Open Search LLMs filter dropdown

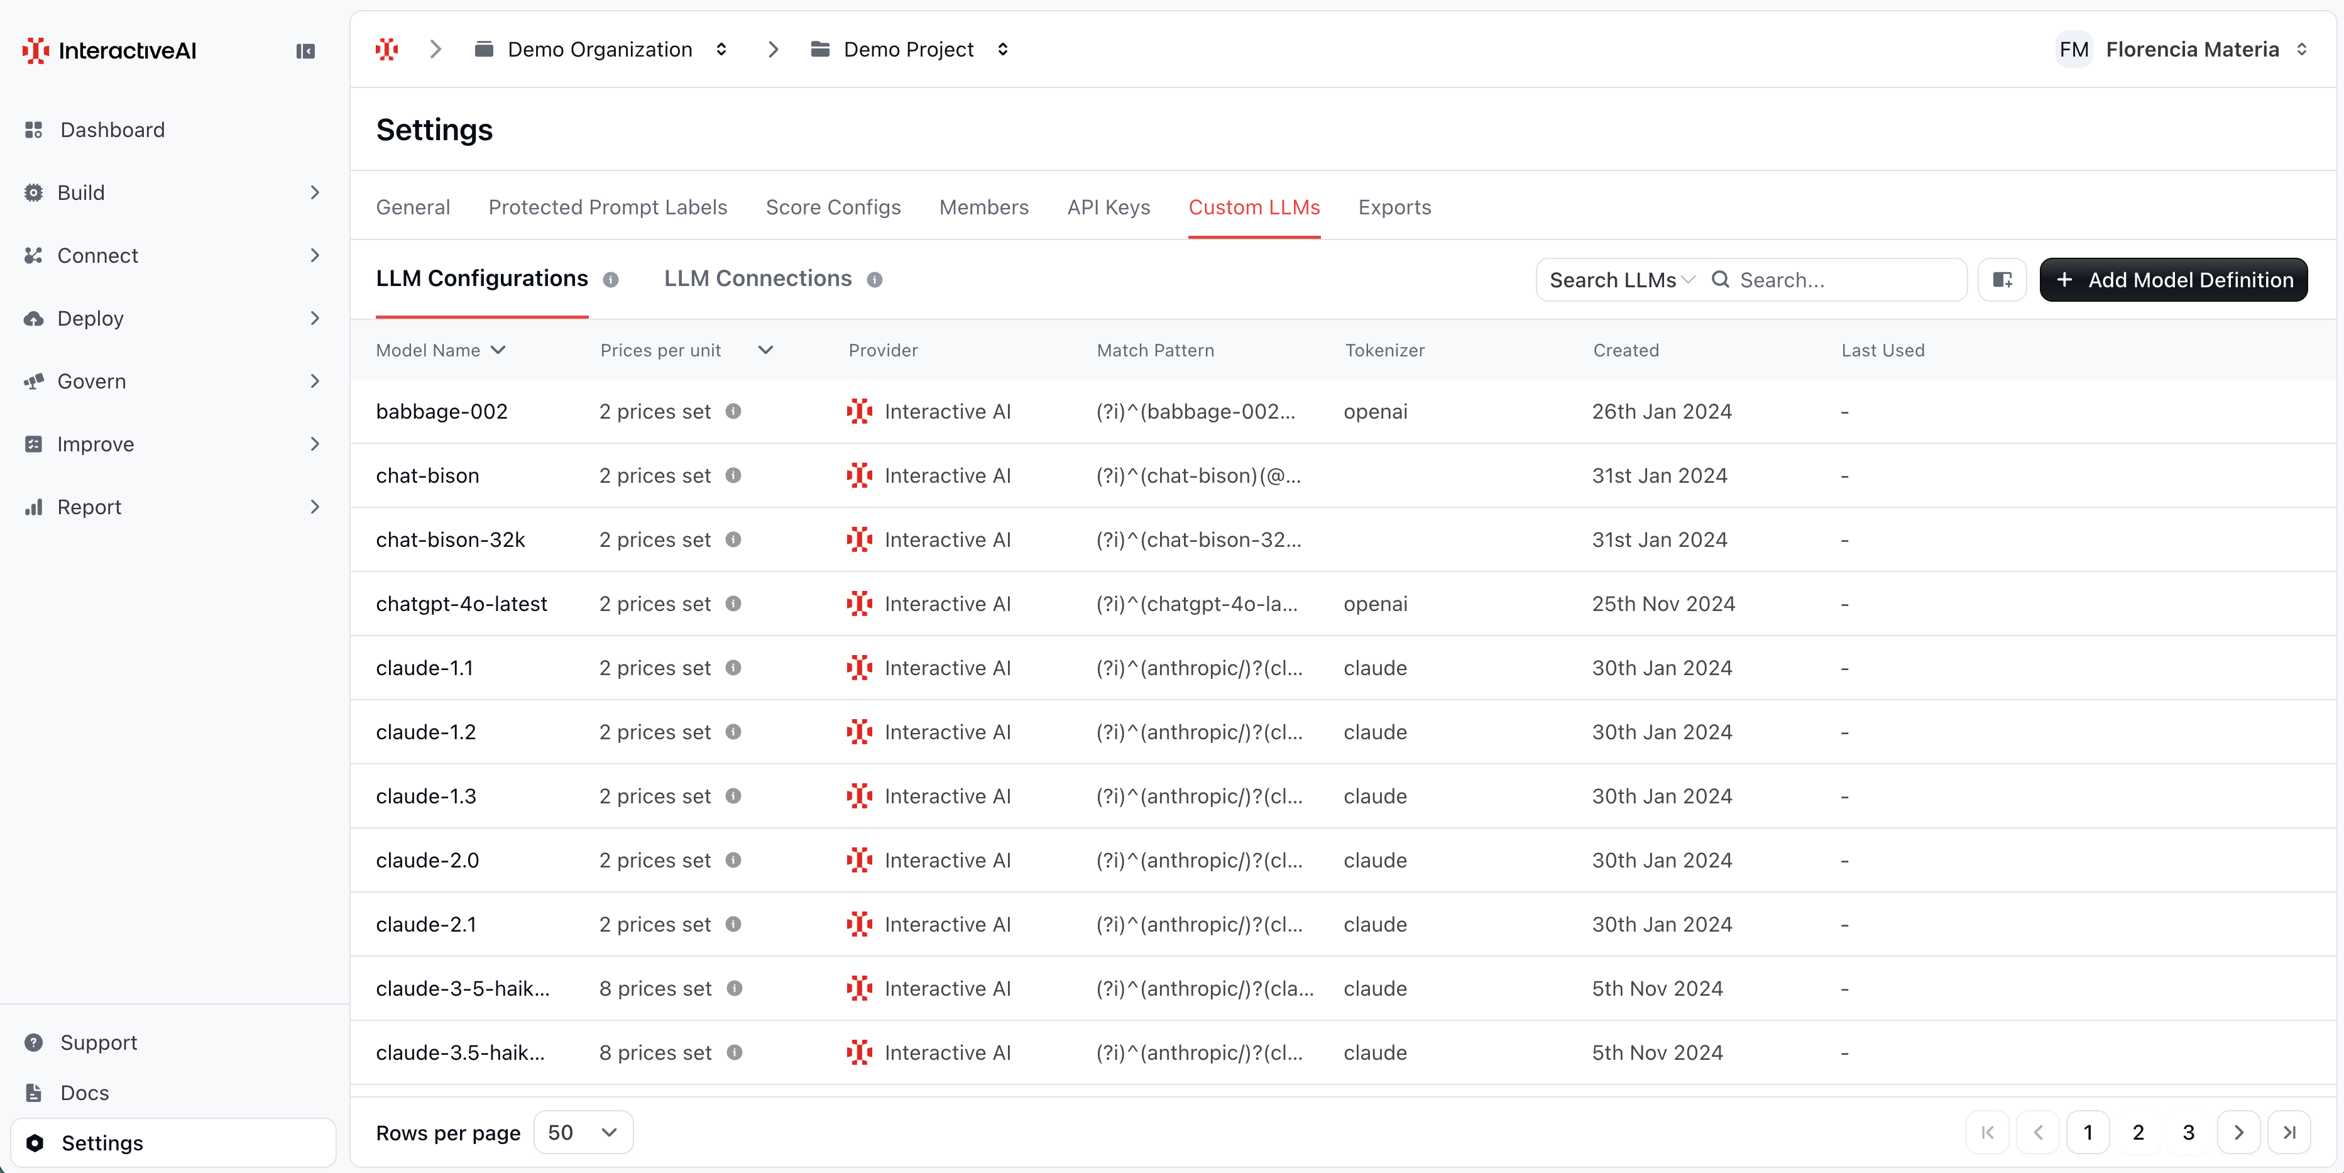(1621, 279)
